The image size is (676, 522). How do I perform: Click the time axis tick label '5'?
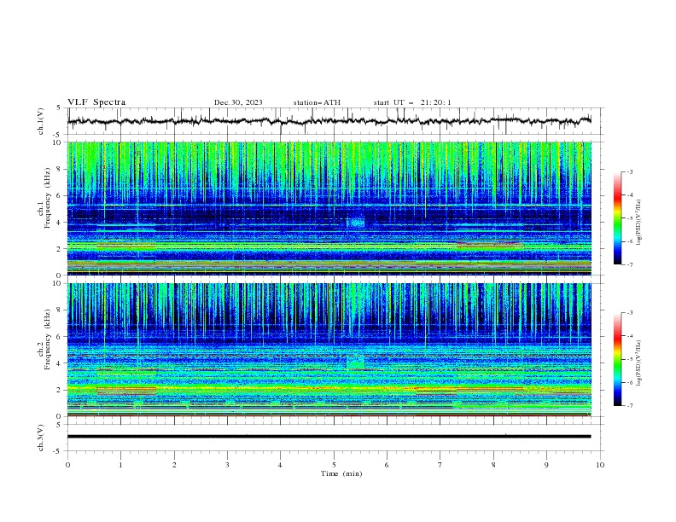pyautogui.click(x=334, y=465)
